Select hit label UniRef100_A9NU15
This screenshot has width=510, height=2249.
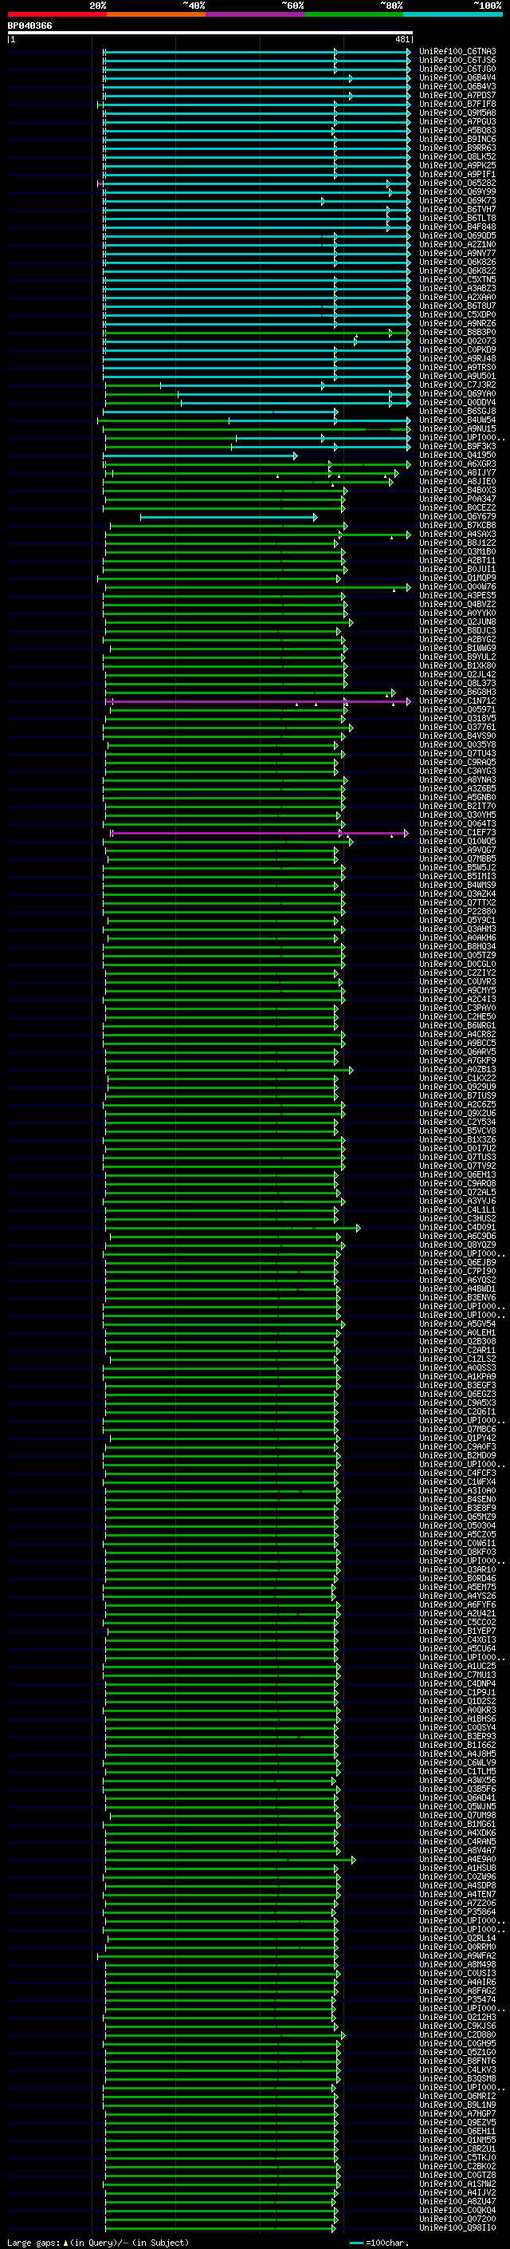[x=457, y=428]
